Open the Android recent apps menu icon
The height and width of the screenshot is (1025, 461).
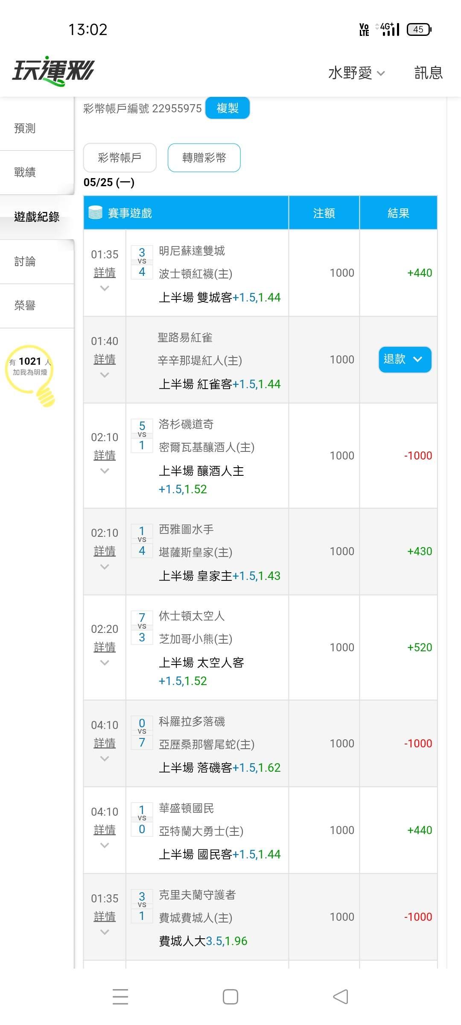120,997
